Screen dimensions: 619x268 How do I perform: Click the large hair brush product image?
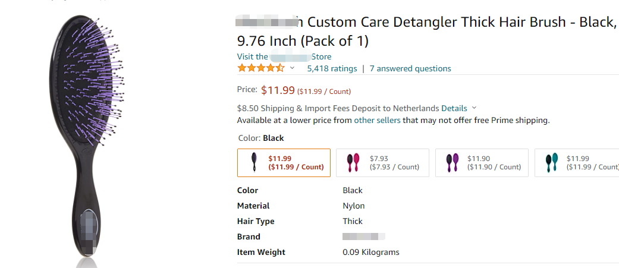pos(87,137)
